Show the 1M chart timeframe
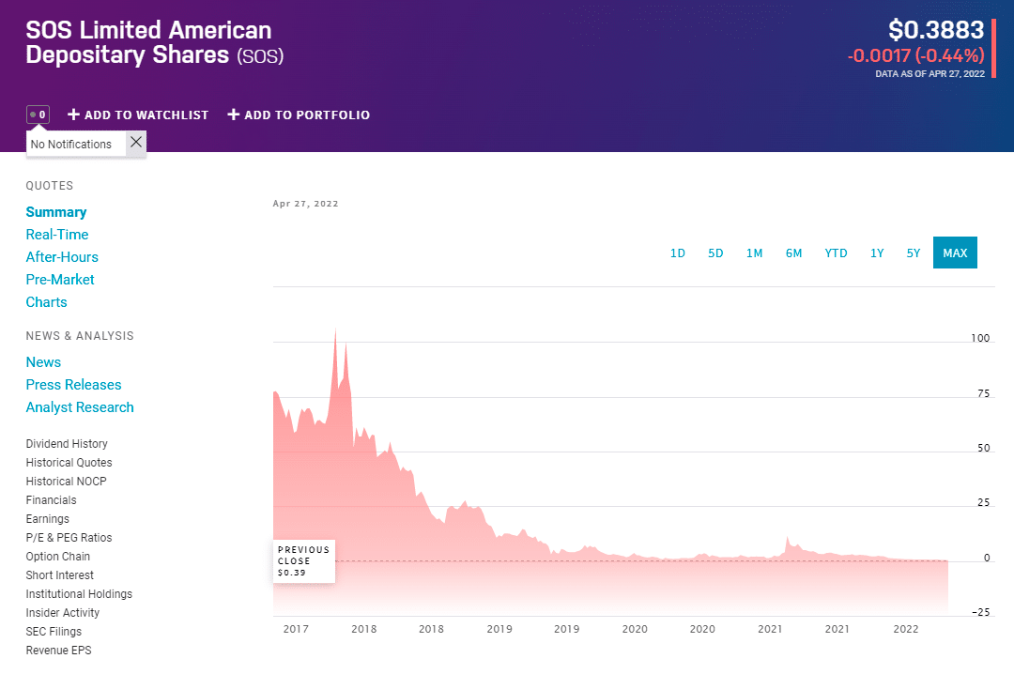The image size is (1014, 674). click(754, 253)
